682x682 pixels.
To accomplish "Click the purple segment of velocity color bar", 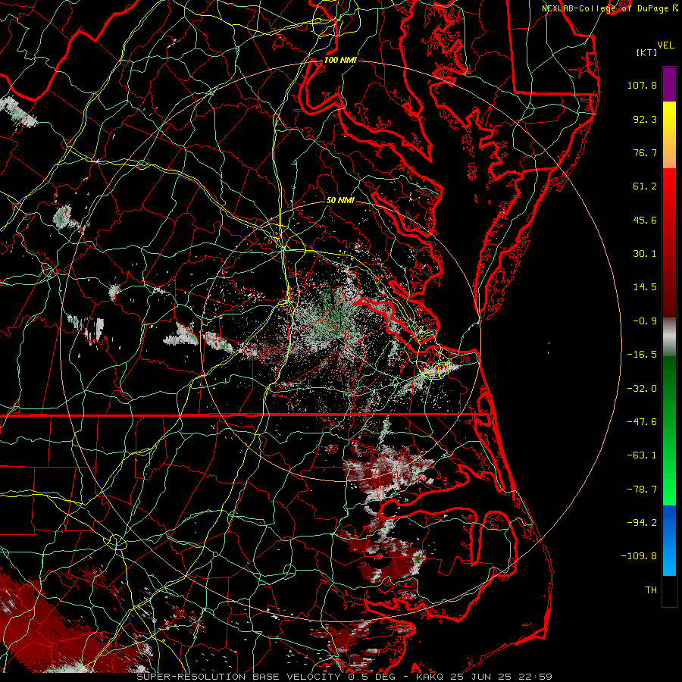I will click(669, 84).
